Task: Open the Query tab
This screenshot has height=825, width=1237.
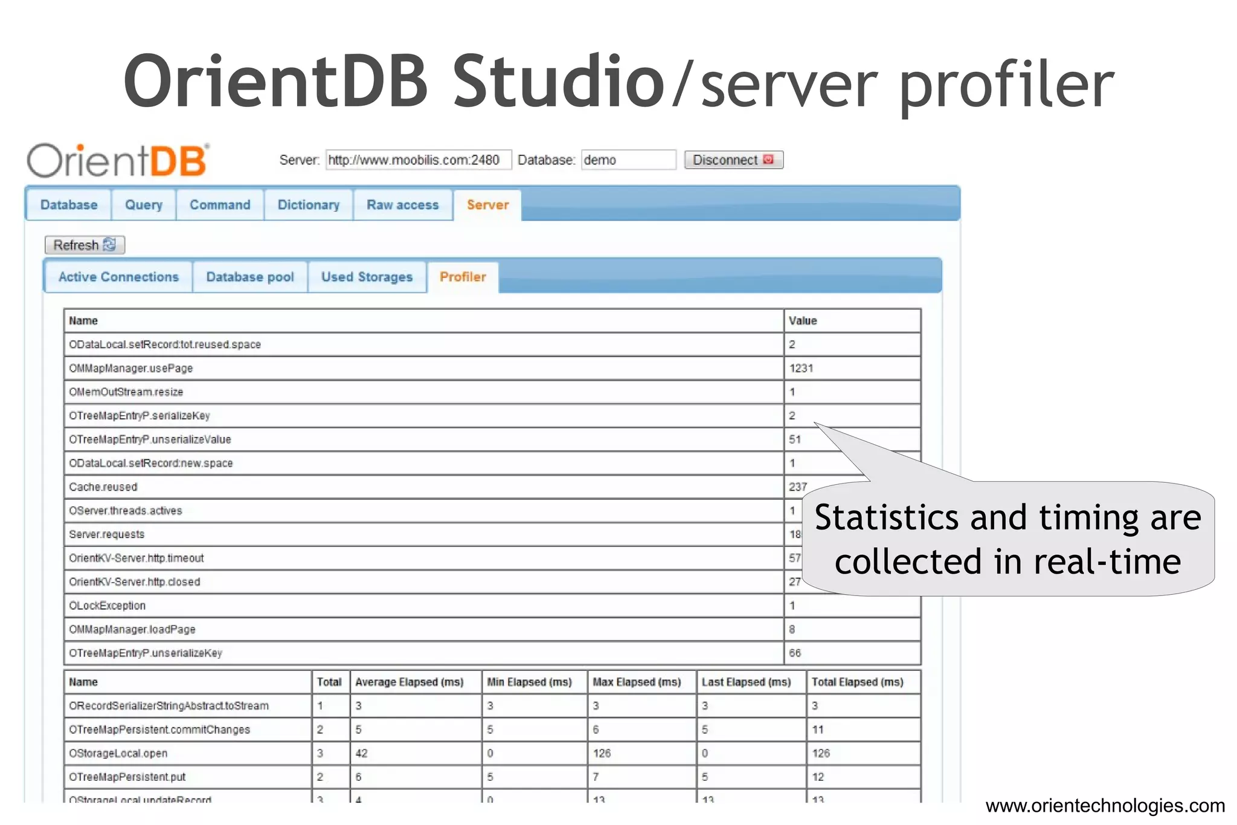Action: coord(144,205)
